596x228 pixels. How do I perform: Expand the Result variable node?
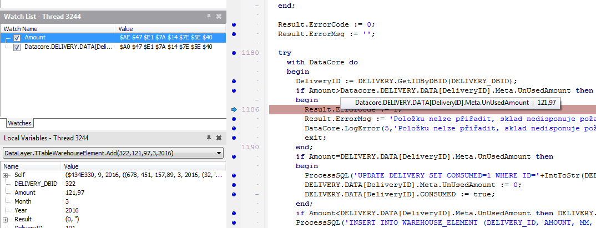[6, 220]
